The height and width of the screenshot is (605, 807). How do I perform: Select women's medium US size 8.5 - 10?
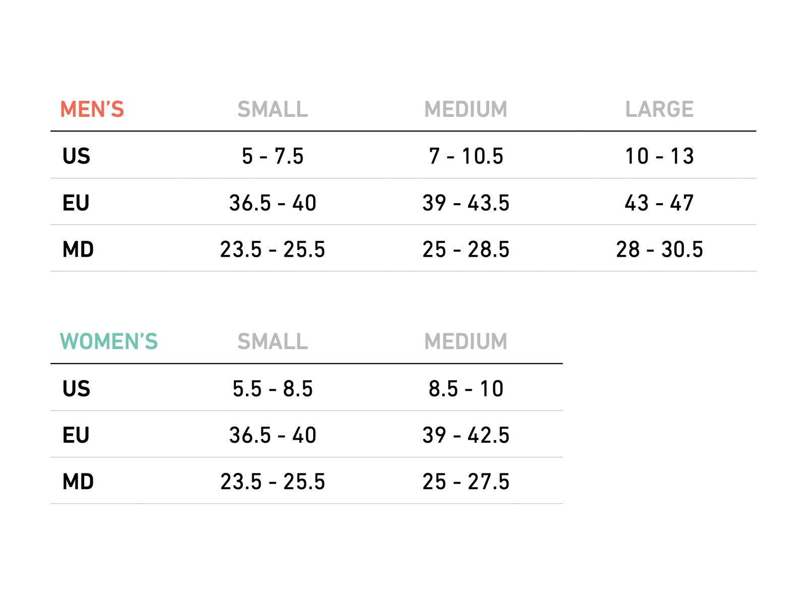[x=466, y=389]
